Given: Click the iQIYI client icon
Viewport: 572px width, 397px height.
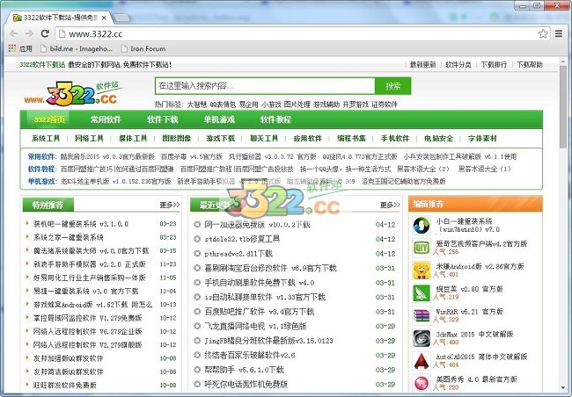Looking at the screenshot, I should 422,248.
